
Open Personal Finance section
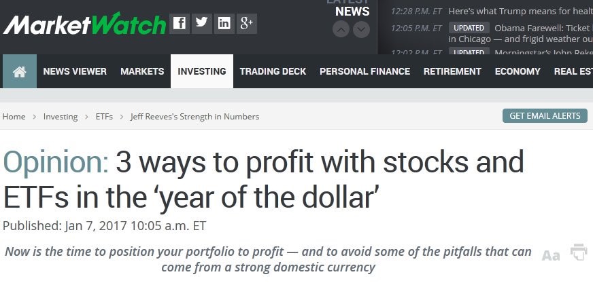pos(365,71)
